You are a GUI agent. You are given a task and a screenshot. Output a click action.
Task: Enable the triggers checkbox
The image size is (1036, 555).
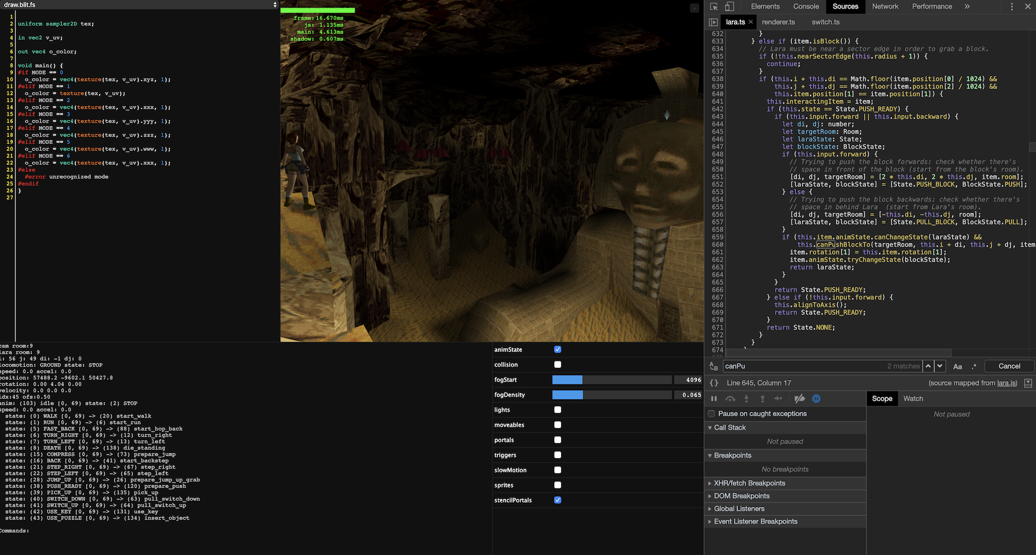point(558,455)
